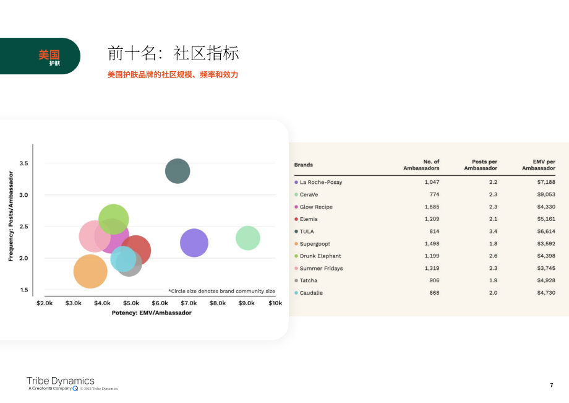Click CeraVe's EMV value $9,053
The image size is (569, 403).
tap(546, 194)
